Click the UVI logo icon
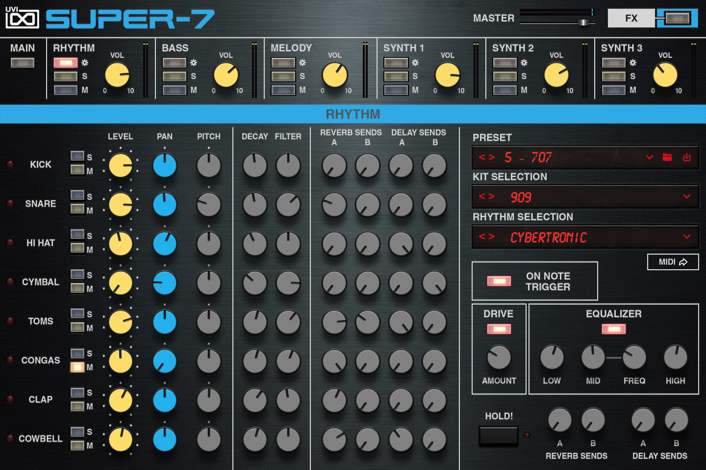This screenshot has height=470, width=706. click(x=22, y=18)
